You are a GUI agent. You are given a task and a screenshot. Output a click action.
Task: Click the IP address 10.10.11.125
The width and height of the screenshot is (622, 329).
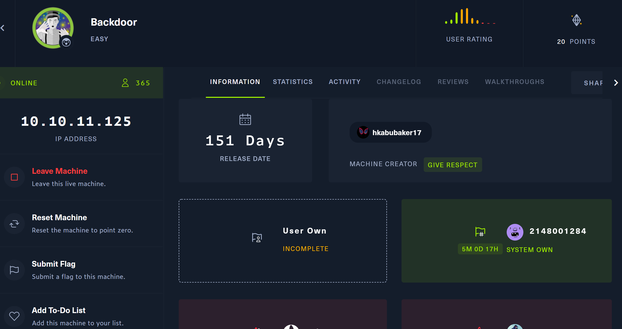point(76,121)
